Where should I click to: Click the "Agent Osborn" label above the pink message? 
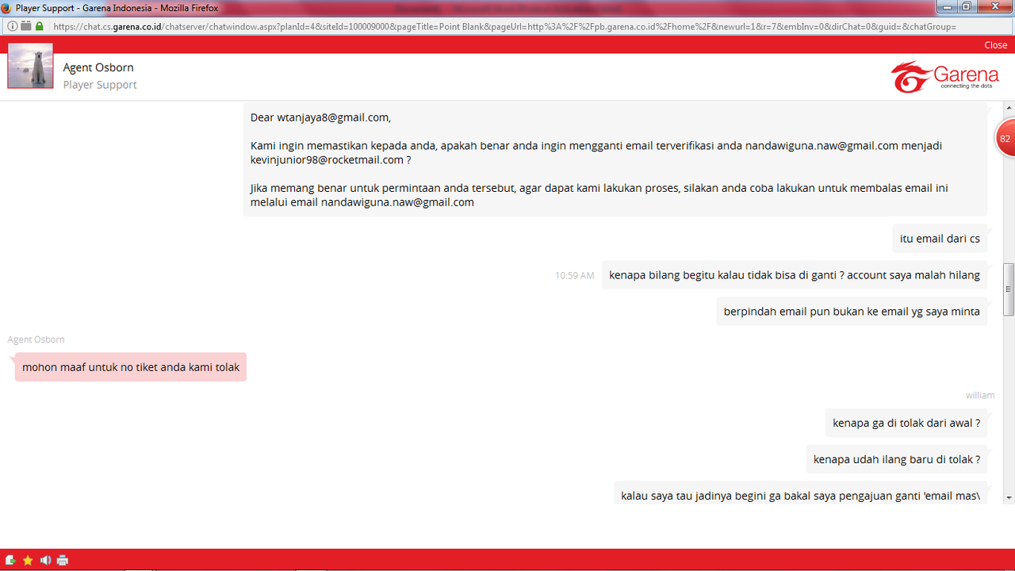pos(36,339)
